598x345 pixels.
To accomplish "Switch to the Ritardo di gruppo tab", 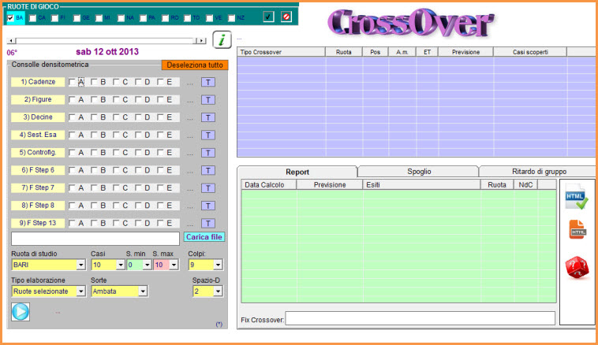I will [x=539, y=172].
